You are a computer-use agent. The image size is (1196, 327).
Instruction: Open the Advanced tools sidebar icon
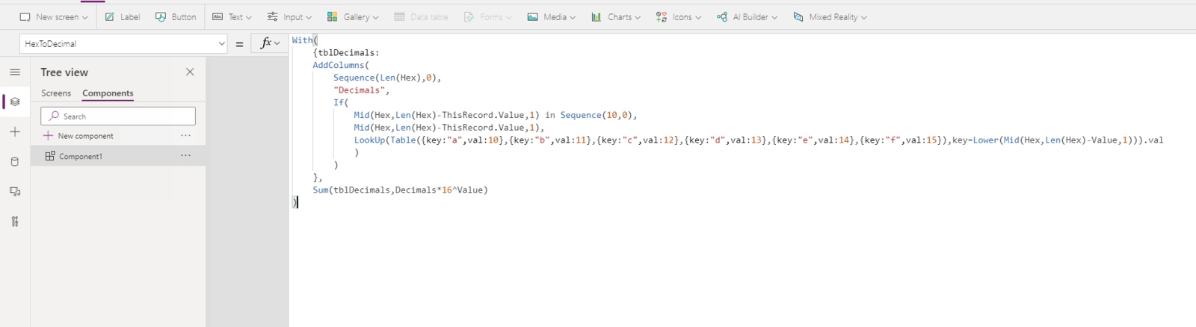(x=15, y=222)
